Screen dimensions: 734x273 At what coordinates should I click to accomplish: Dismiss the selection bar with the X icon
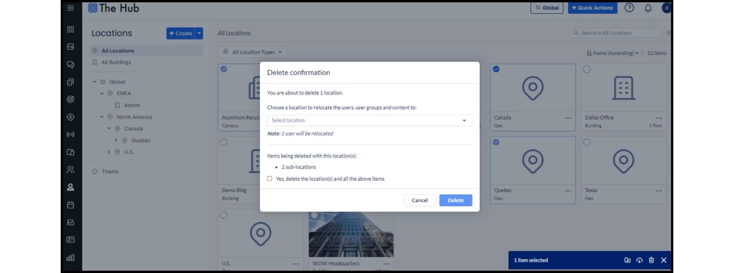point(663,260)
